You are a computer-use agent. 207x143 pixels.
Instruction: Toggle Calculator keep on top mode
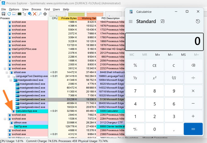coord(162,22)
